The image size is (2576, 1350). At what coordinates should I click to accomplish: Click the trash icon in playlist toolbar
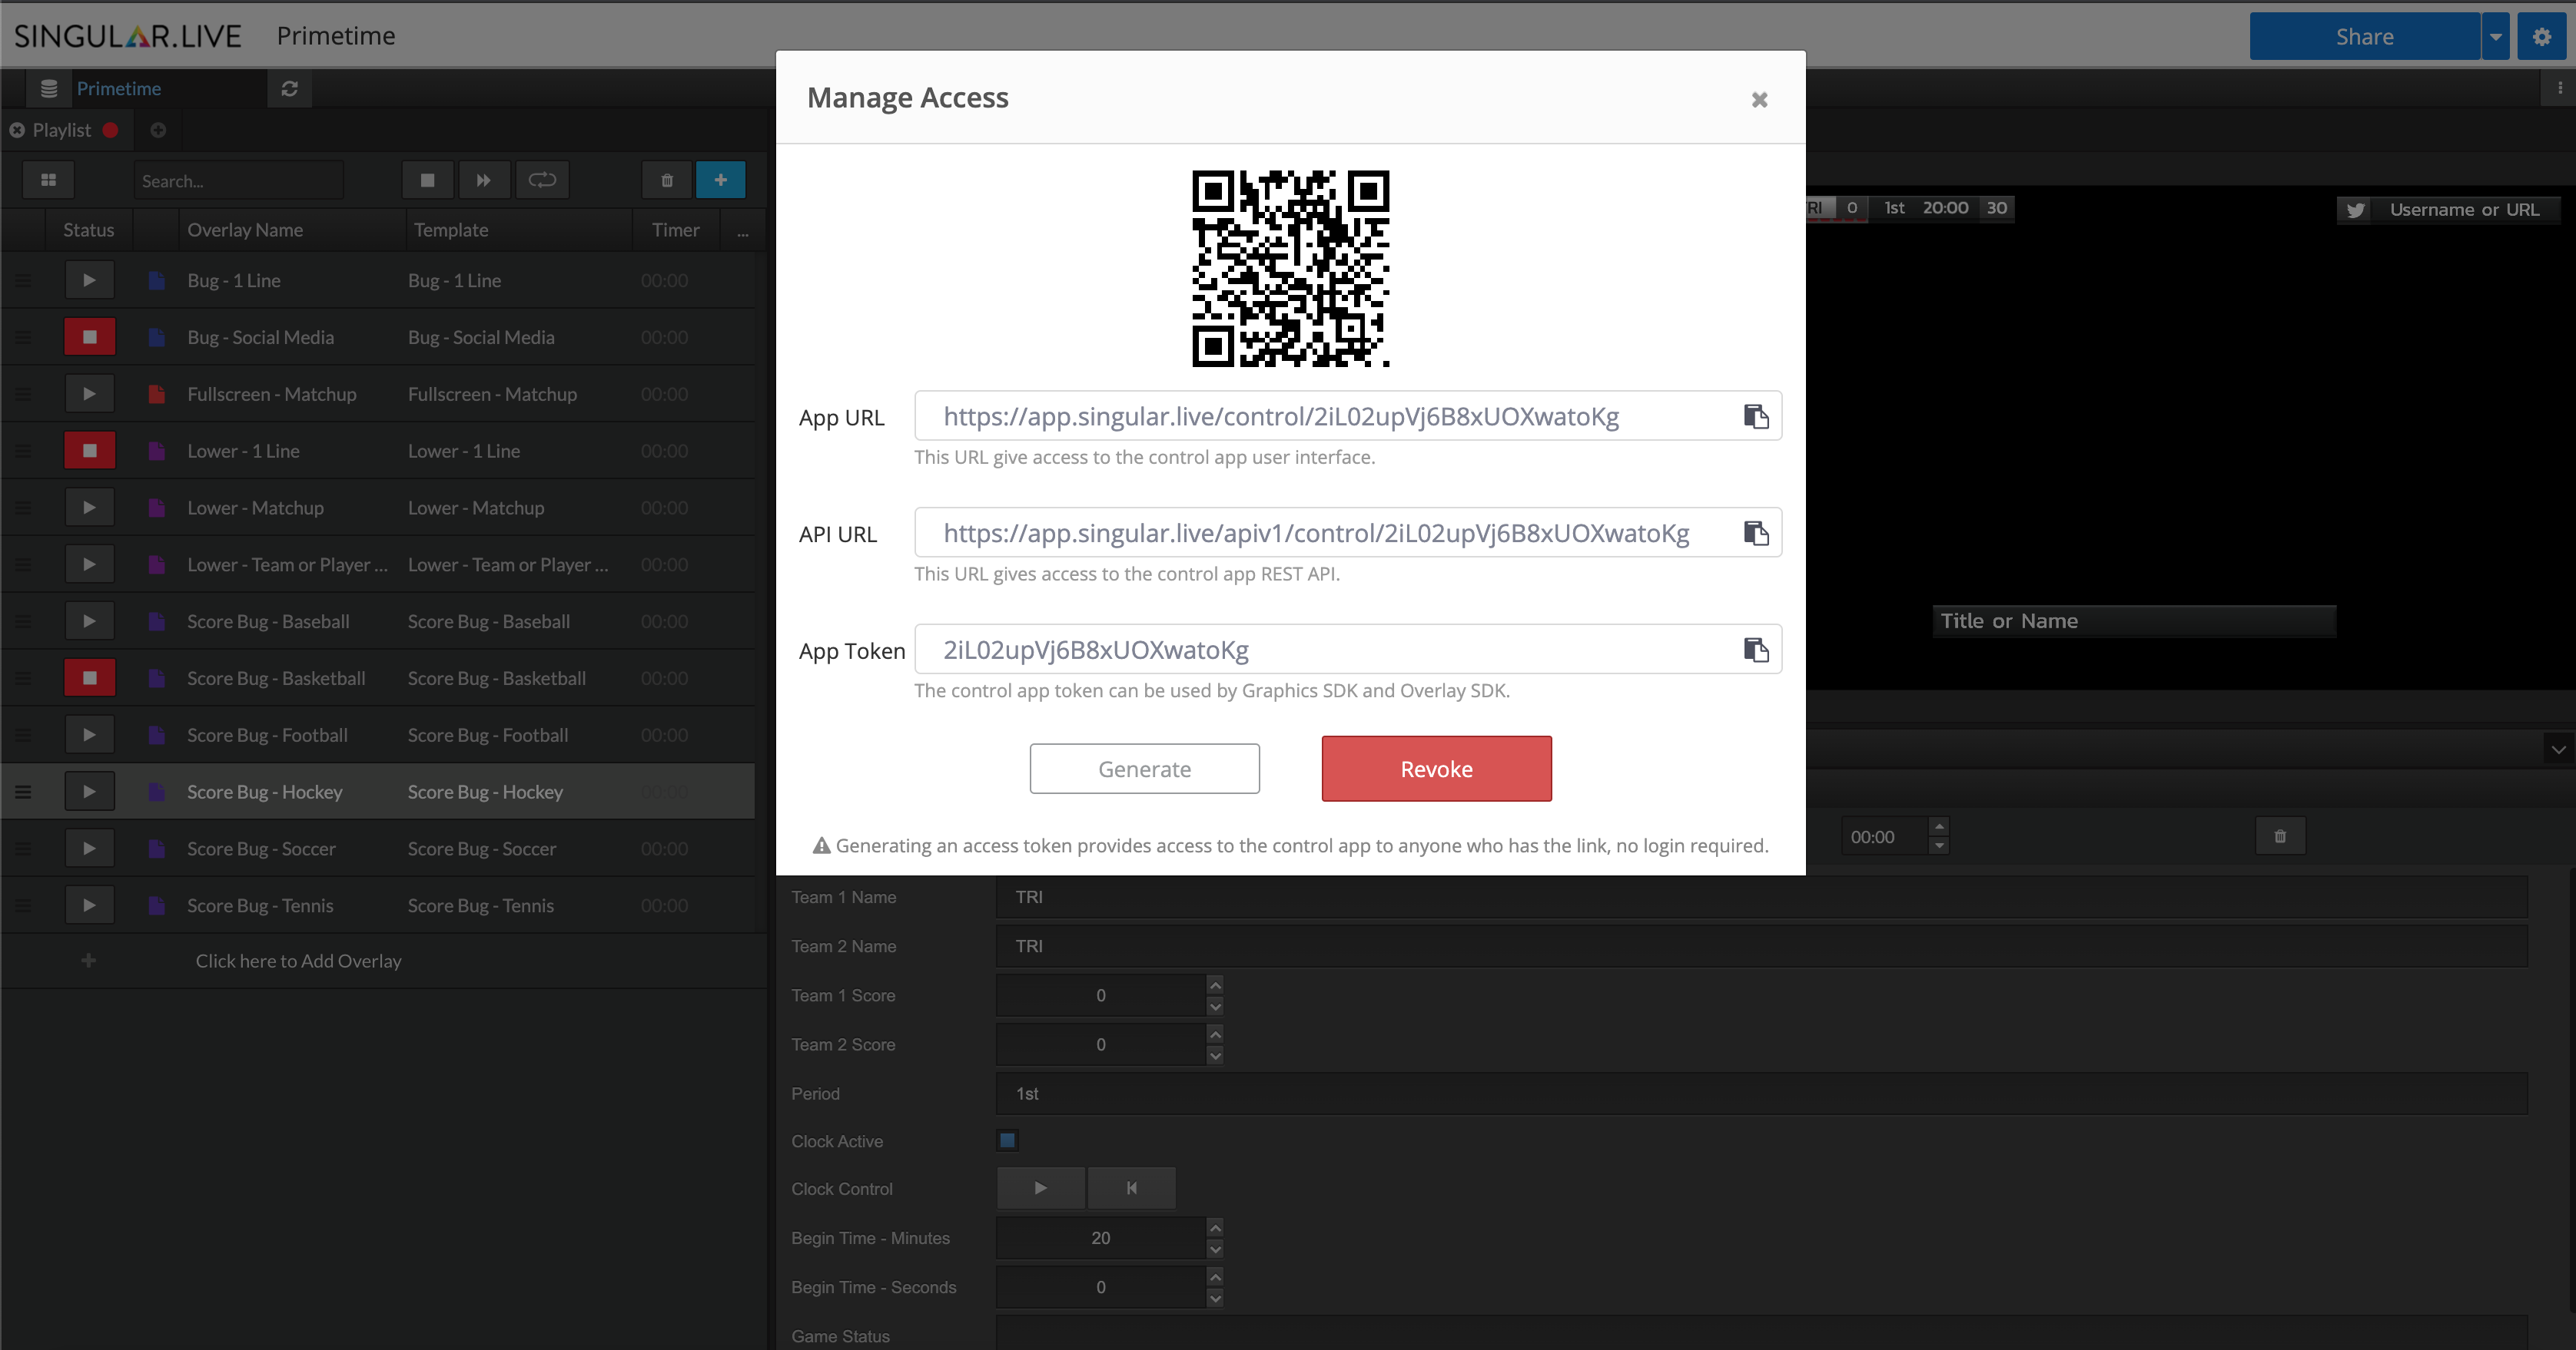tap(667, 180)
